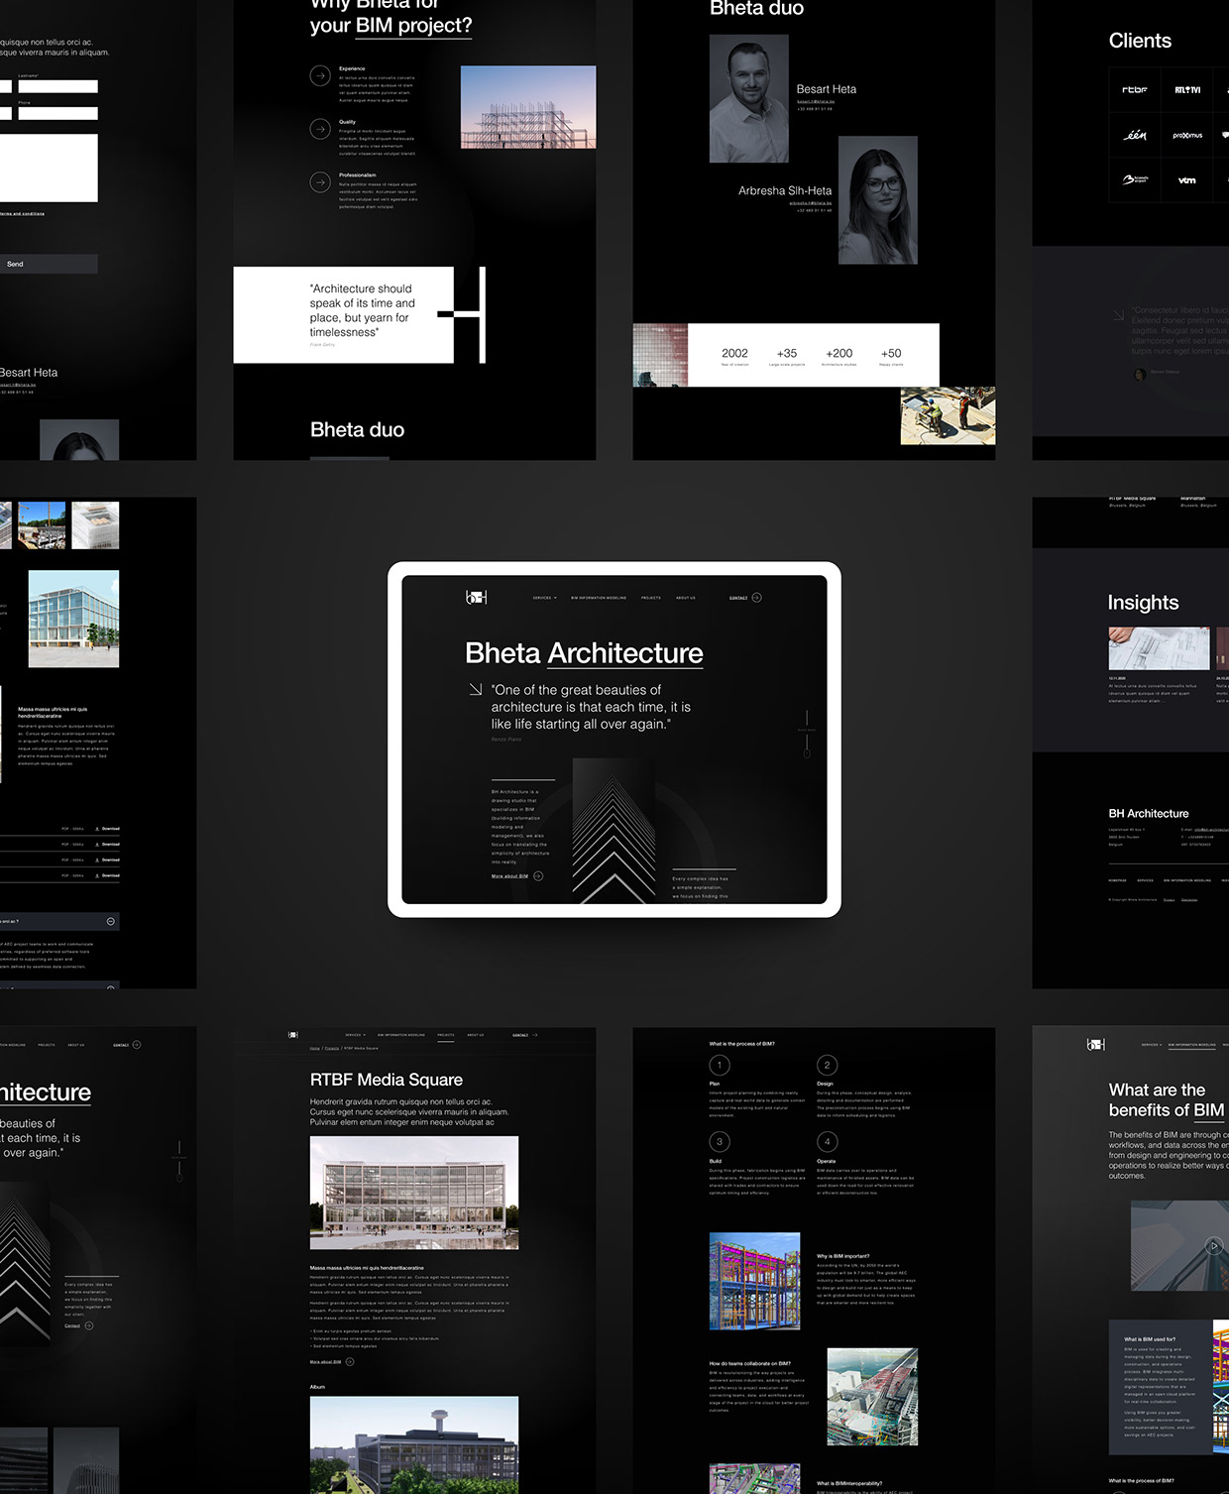1229x1494 pixels.
Task: Click the circular arrow icon beside Professionalism
Action: (320, 182)
